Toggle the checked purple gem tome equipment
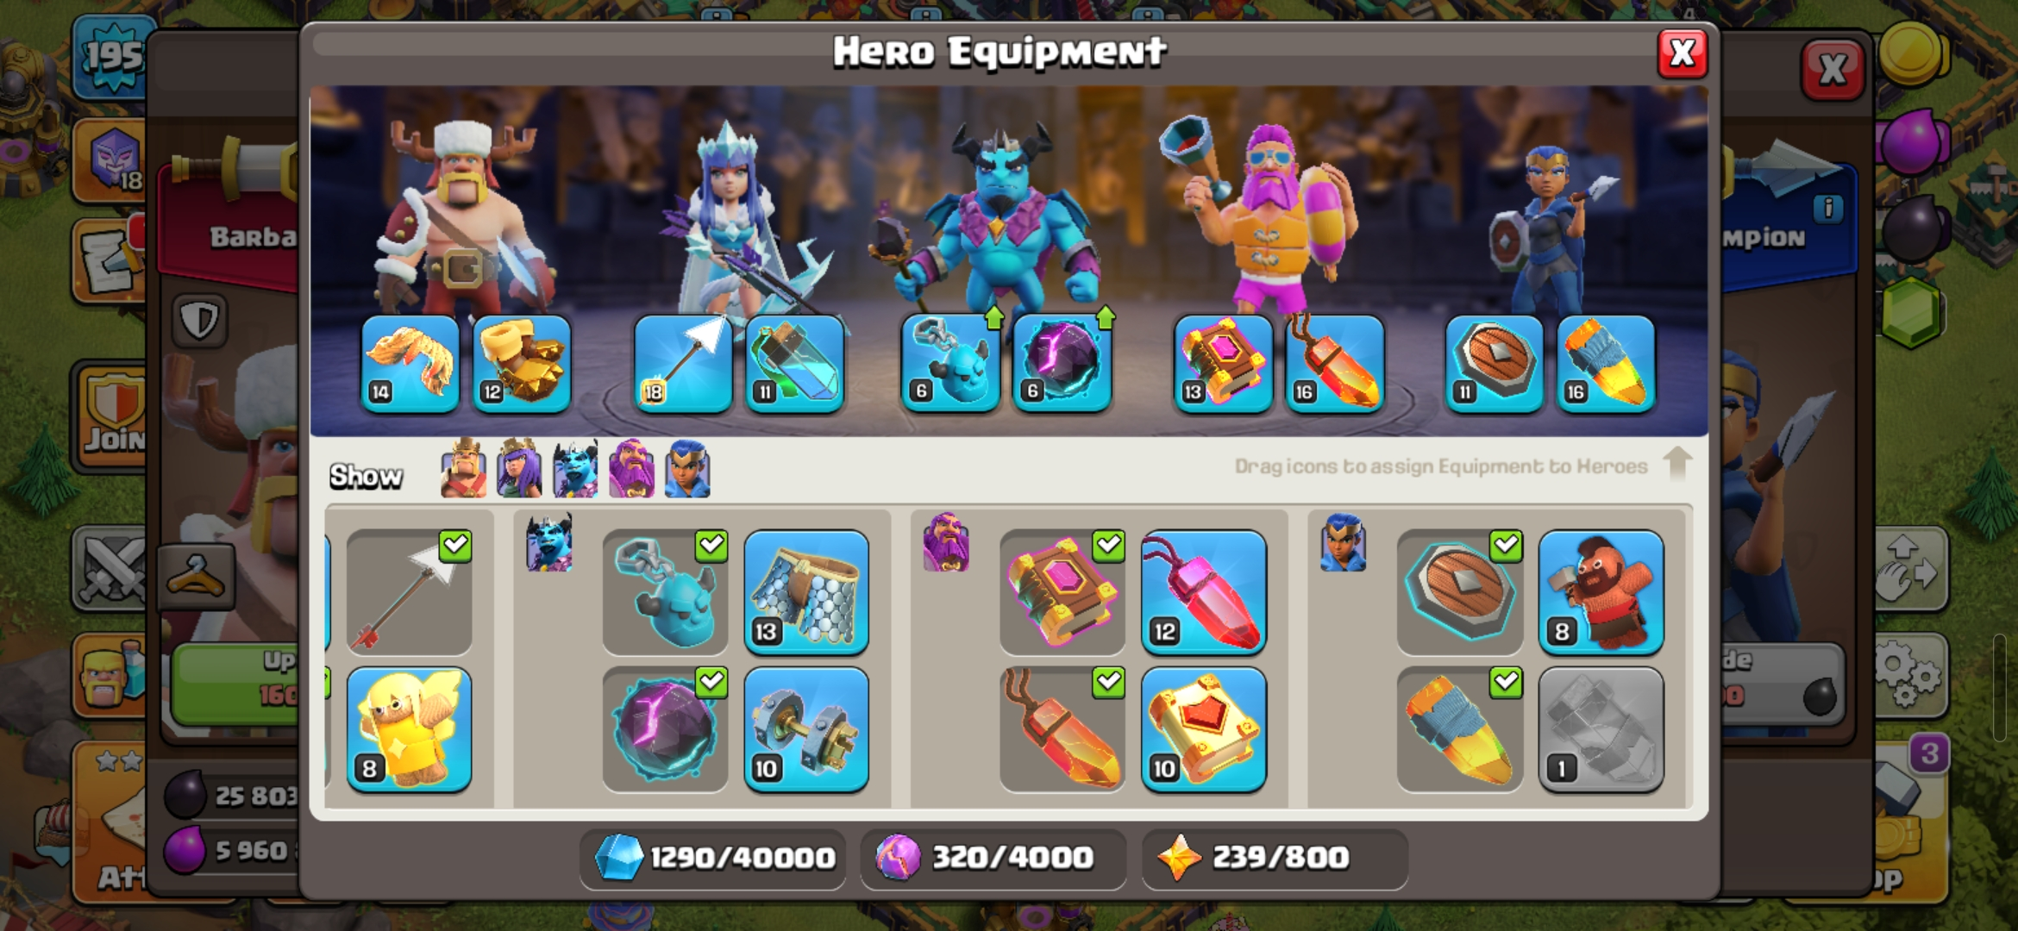The image size is (2018, 931). coord(1062,592)
